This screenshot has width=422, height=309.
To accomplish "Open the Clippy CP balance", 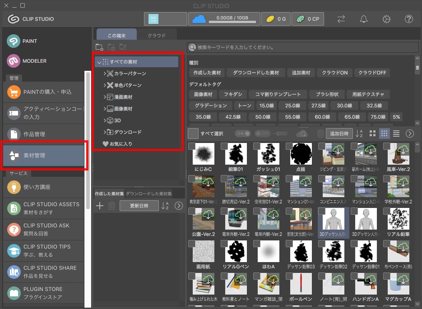I will (308, 19).
